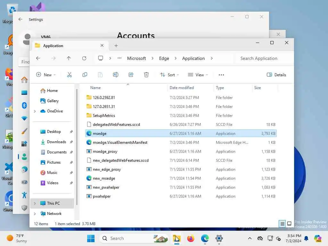Switch to large thumbnails view icon in status bar

pos(289,224)
